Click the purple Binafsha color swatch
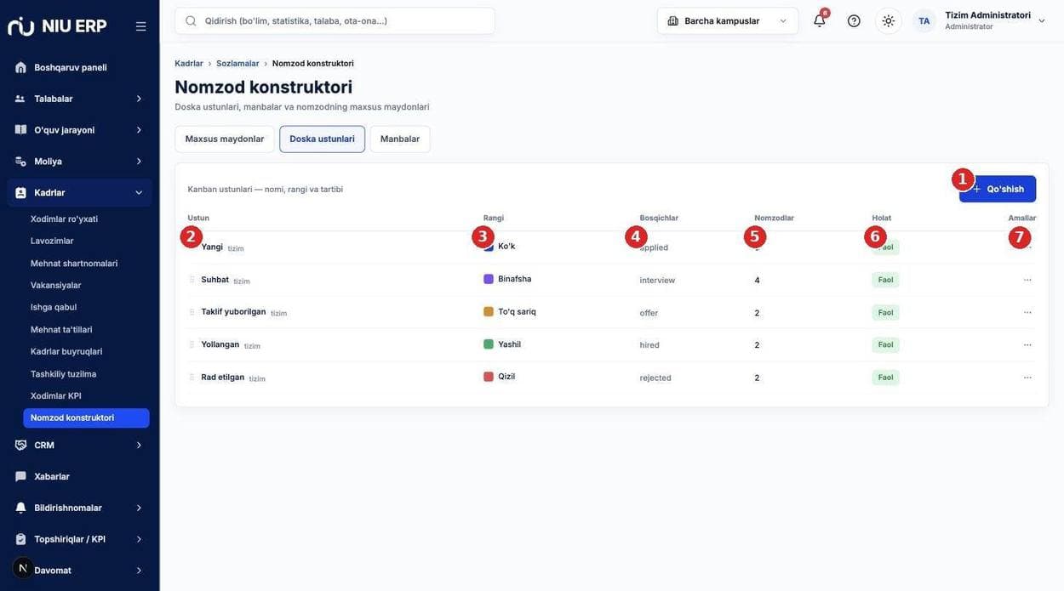 pyautogui.click(x=489, y=279)
